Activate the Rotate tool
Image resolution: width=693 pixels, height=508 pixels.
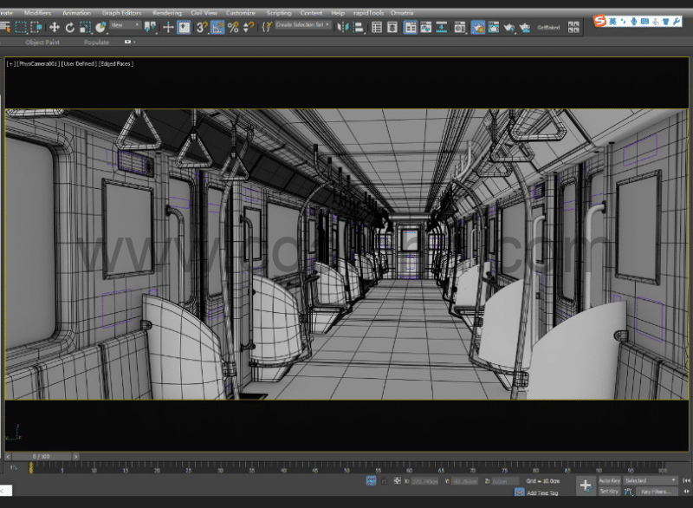(70, 28)
